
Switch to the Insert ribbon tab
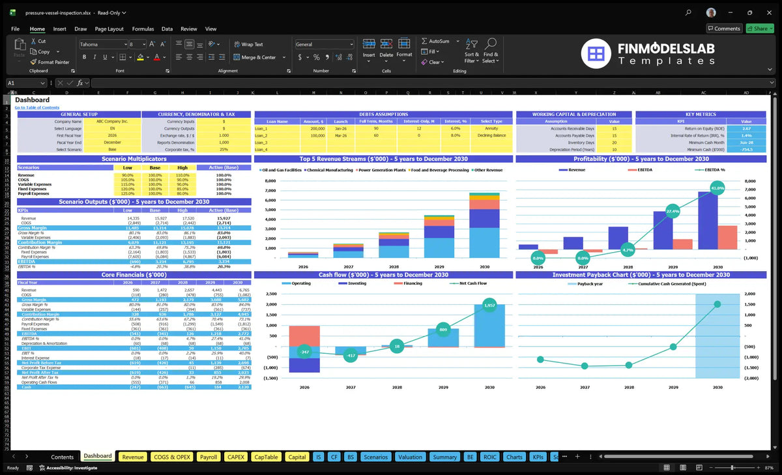pos(59,29)
